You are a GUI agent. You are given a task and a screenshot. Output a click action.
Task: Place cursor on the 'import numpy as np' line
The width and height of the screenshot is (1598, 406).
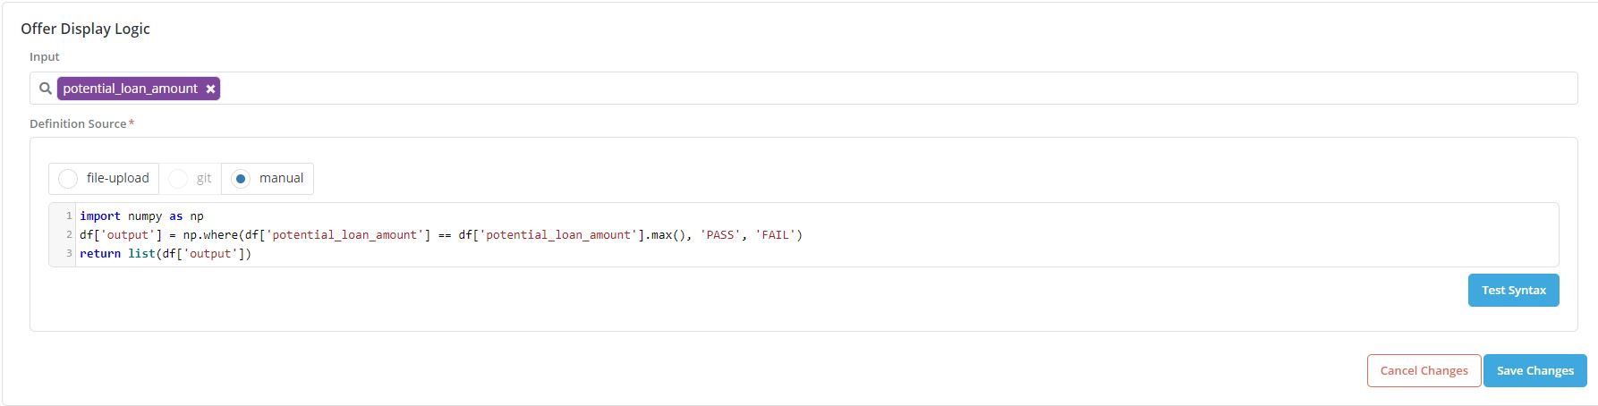click(141, 216)
